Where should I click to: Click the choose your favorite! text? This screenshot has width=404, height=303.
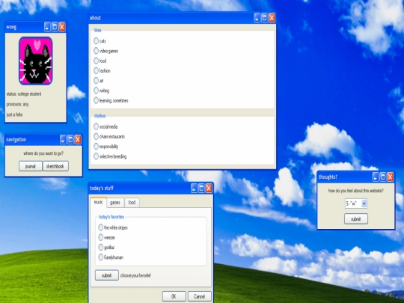tap(135, 275)
